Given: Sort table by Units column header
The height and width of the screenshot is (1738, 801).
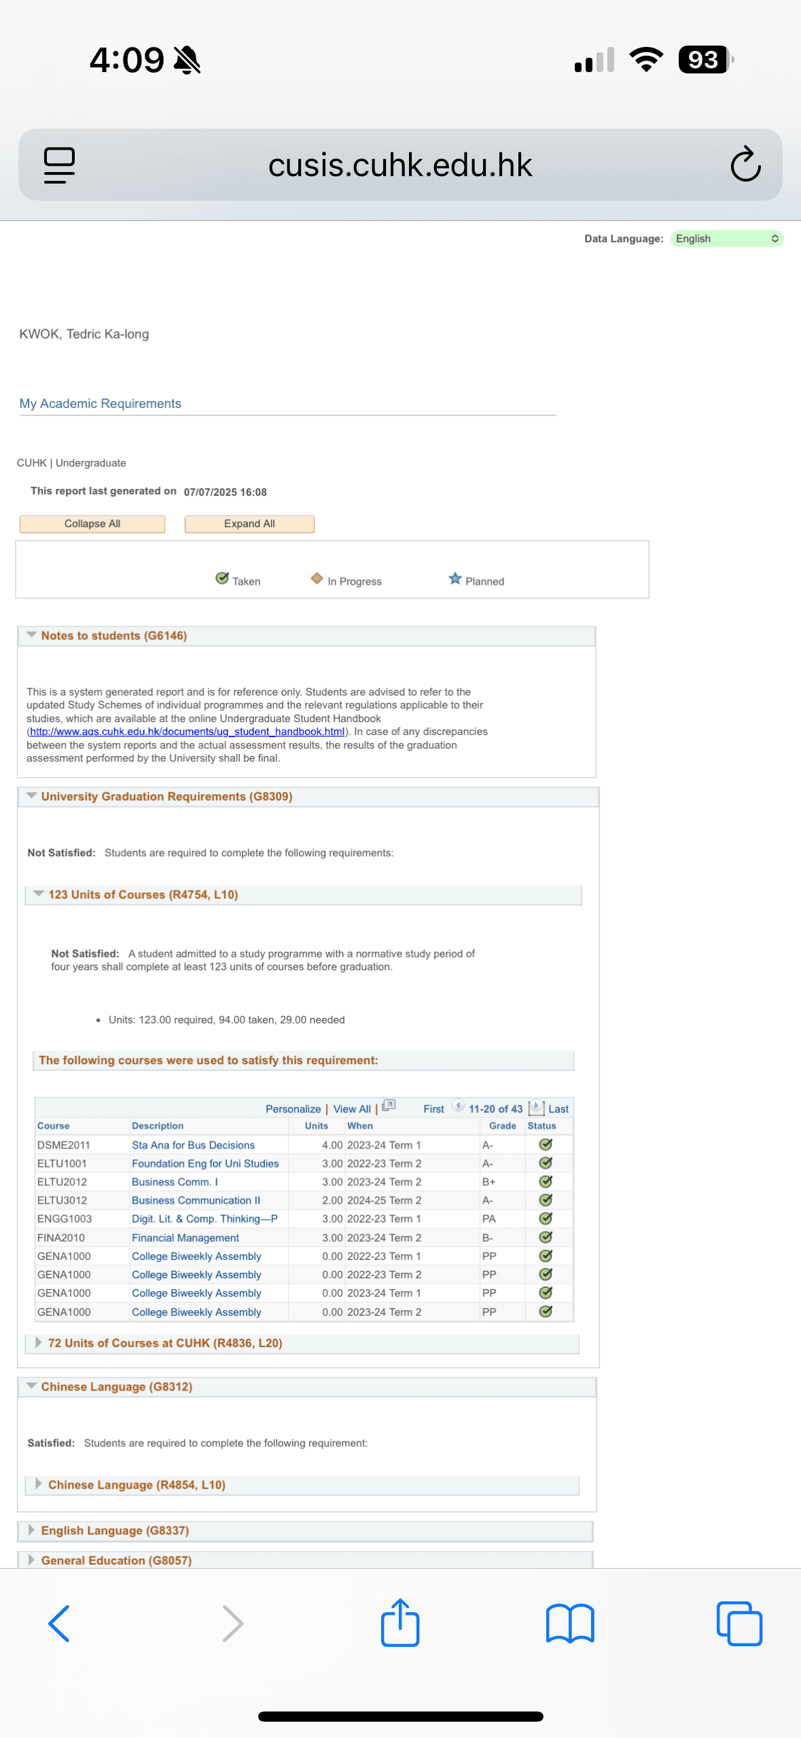Looking at the screenshot, I should [316, 1126].
